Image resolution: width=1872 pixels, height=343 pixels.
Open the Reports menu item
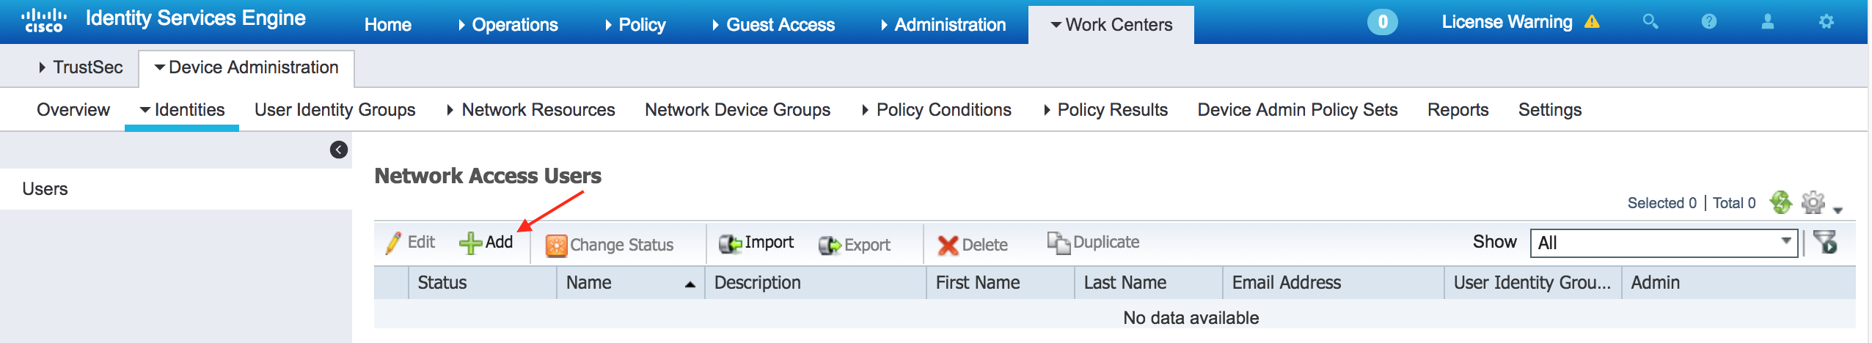(1458, 110)
